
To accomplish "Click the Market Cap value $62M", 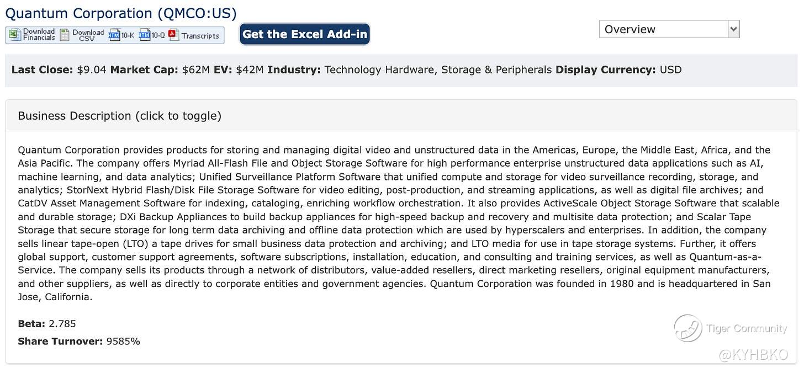I will 196,70.
